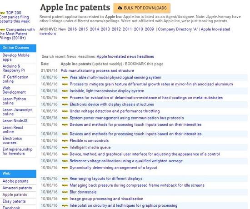Screen dimensions: 250x209
Task: Open Image group processing and visualization patent
Action: (x=106, y=199)
